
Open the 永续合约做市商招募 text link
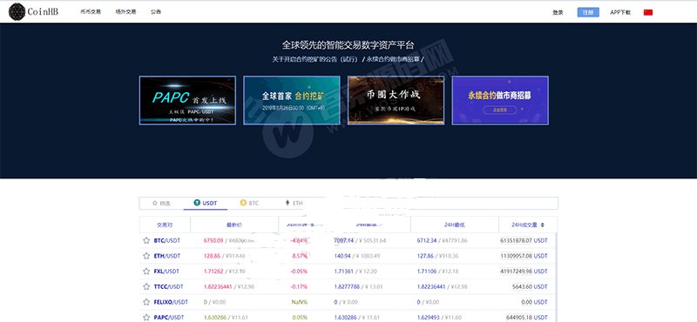coord(393,59)
